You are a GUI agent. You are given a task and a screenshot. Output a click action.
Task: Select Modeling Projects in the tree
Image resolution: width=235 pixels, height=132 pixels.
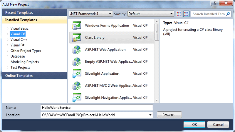click(x=25, y=62)
